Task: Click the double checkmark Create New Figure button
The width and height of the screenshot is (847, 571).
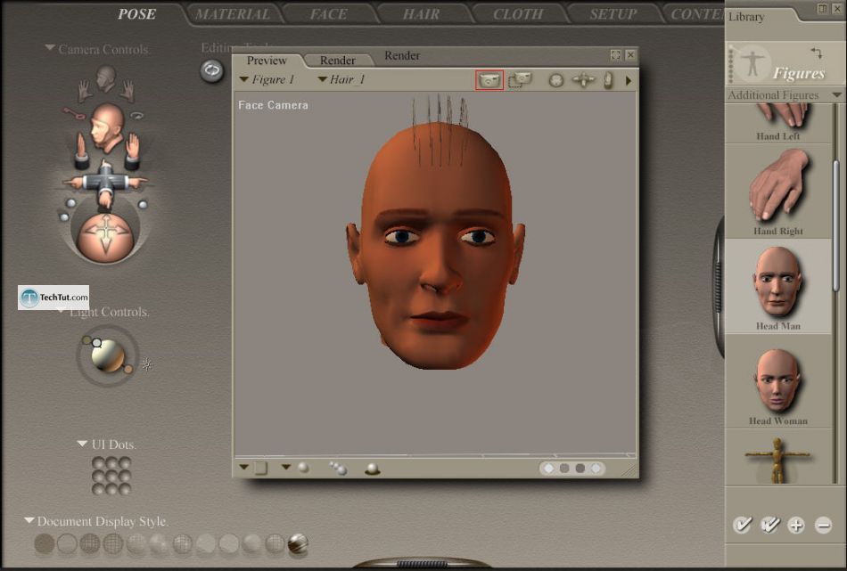Action: click(769, 525)
